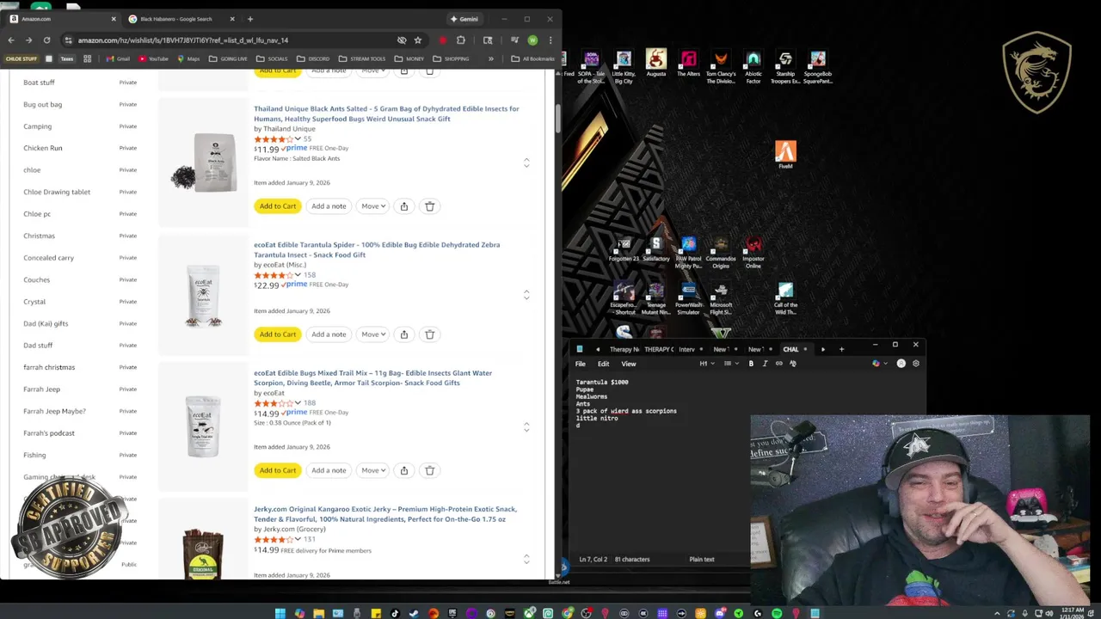The image size is (1101, 619).
Task: Reload the Amazon page in Chrome
Action: tap(46, 40)
